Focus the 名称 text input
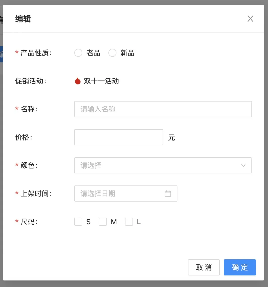 pos(163,109)
